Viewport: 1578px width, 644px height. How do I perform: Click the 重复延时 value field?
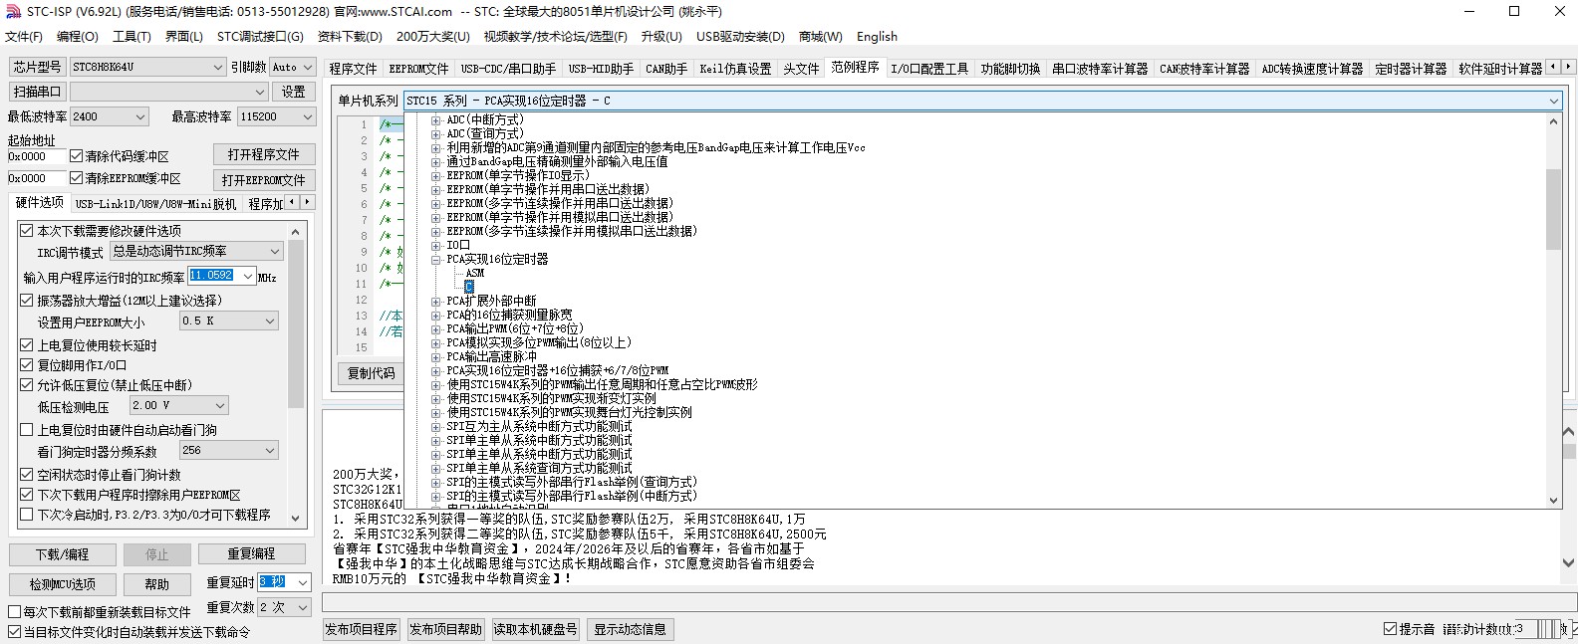tap(276, 582)
